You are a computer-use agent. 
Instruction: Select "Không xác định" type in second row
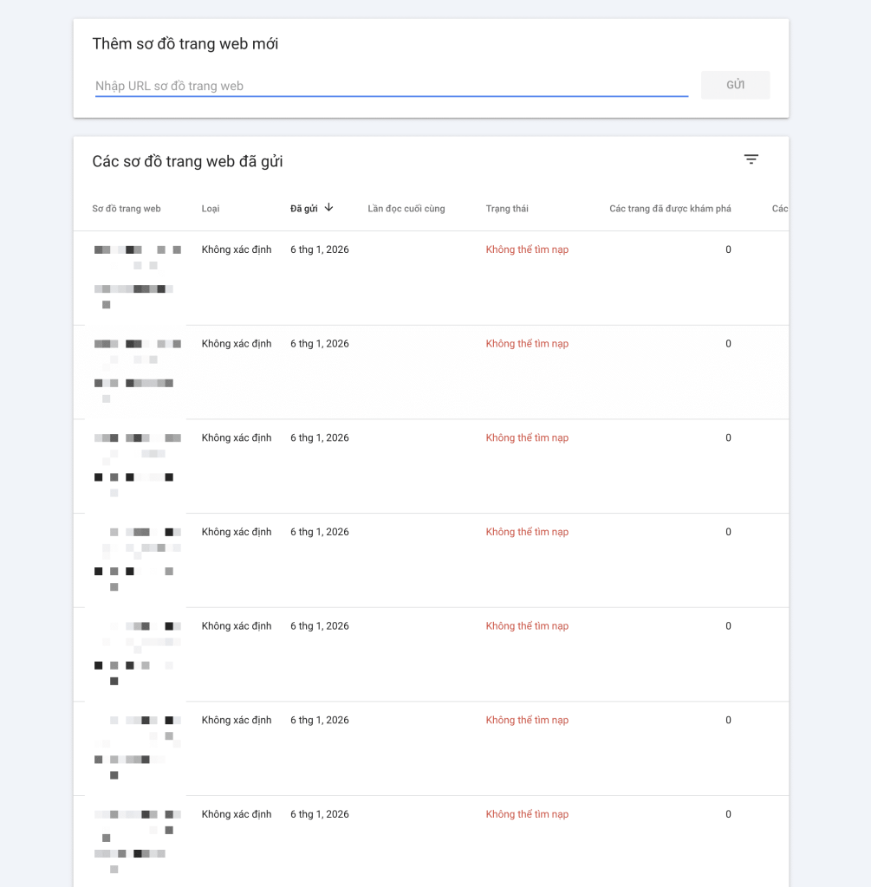[x=237, y=344]
